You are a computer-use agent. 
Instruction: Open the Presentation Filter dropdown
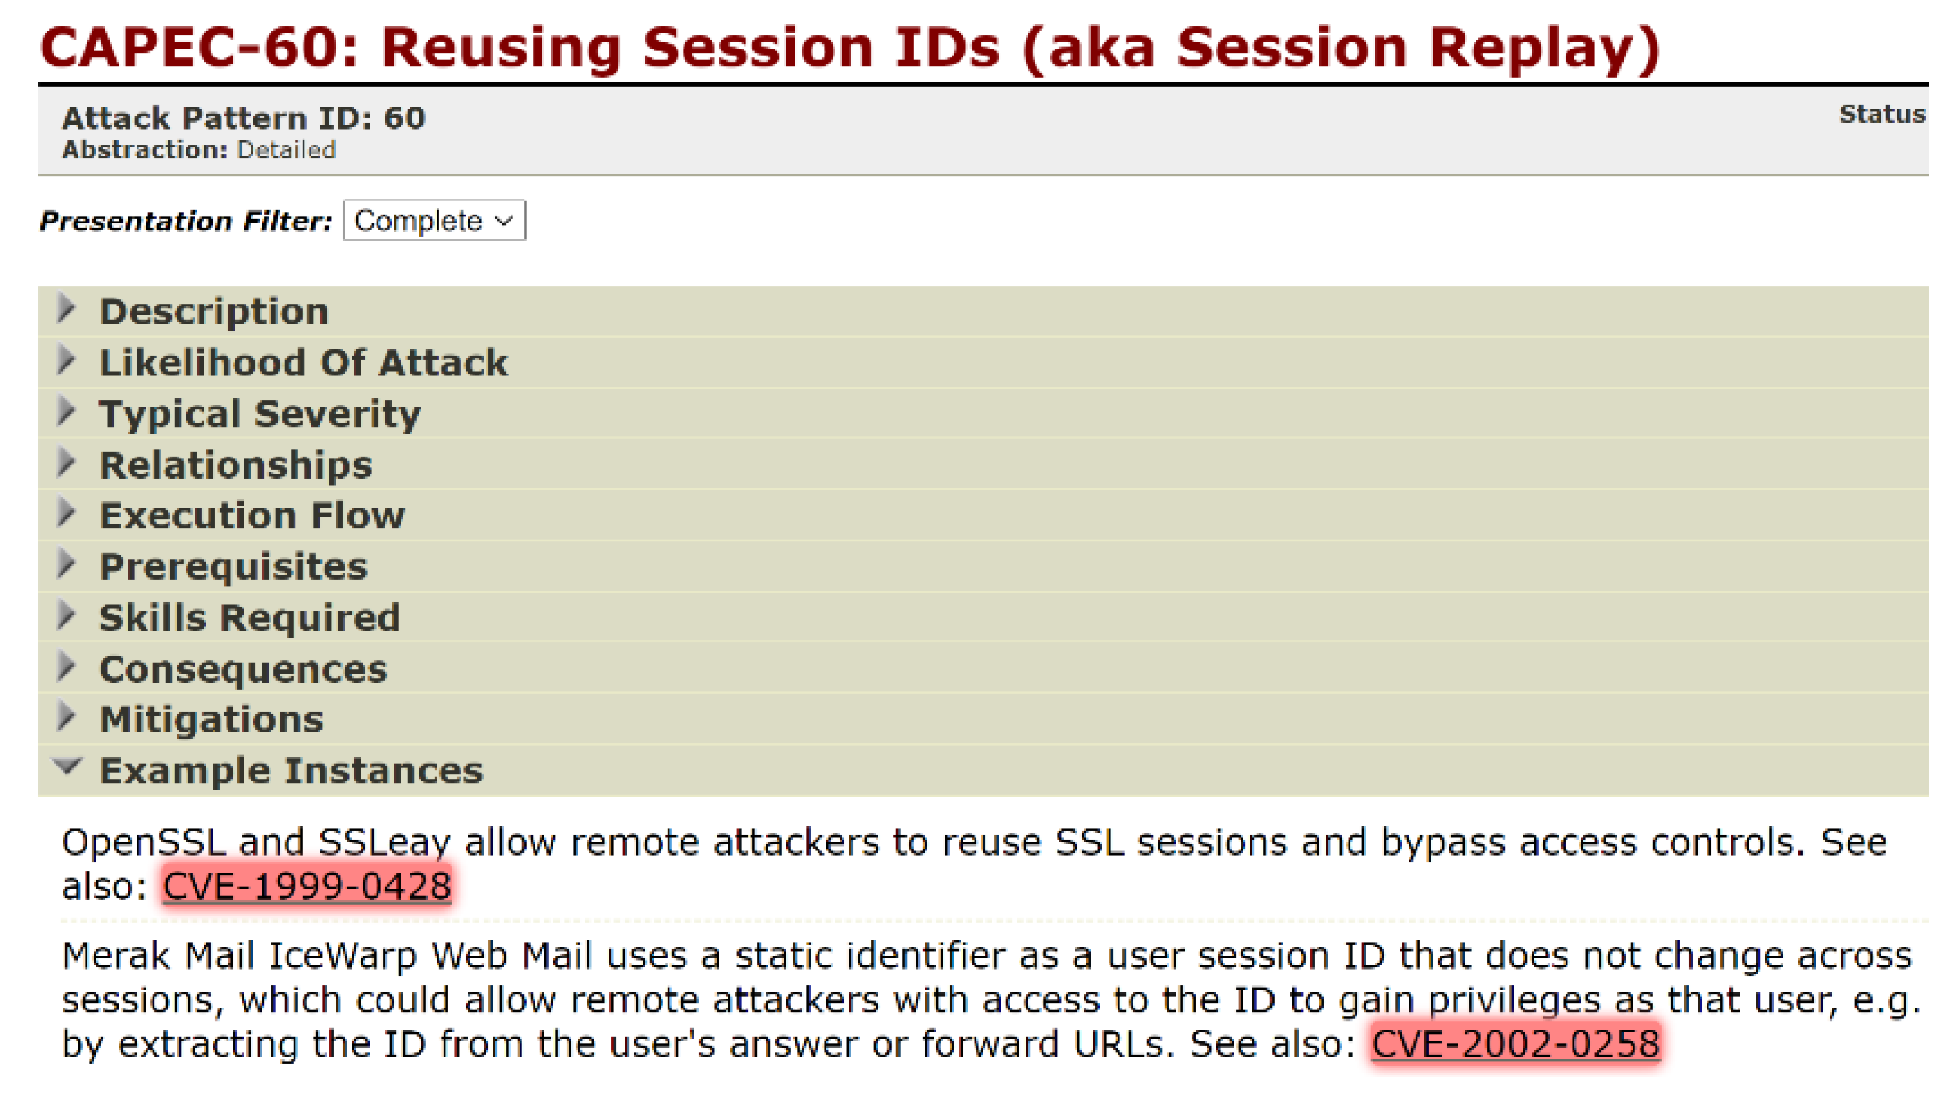coord(433,220)
